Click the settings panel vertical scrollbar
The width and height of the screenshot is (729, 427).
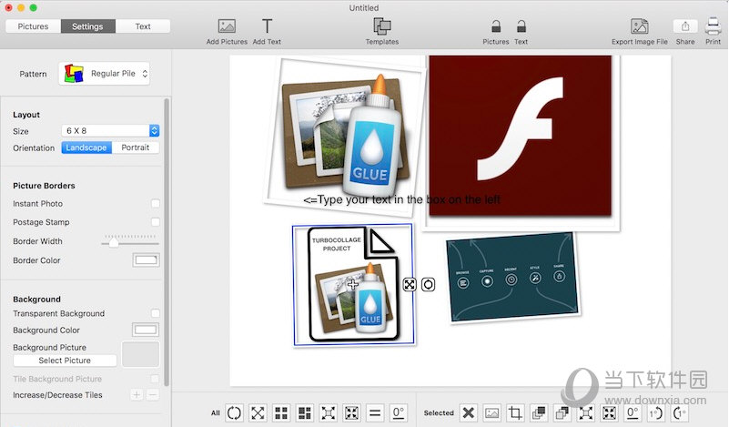[x=167, y=242]
